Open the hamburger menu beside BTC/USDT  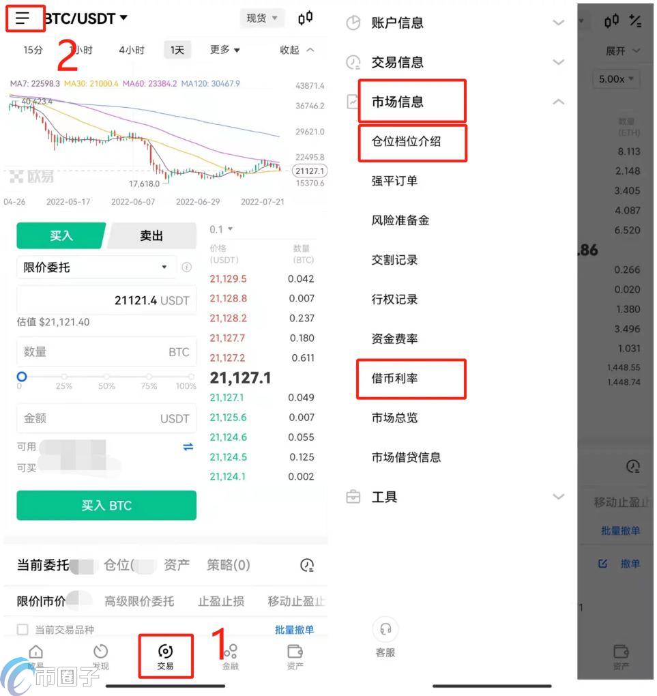(x=23, y=18)
